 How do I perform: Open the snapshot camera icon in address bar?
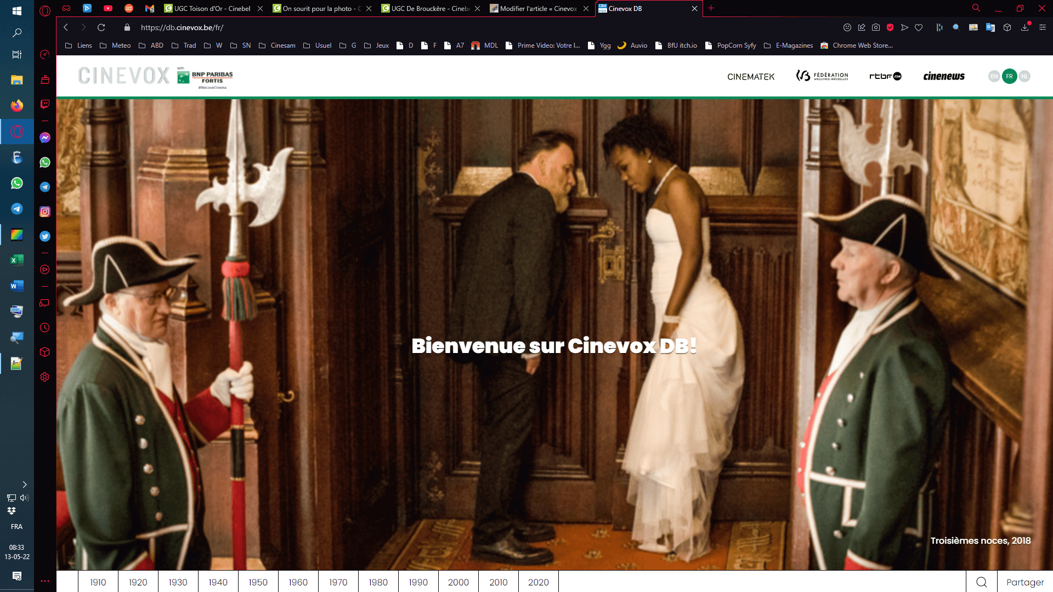[876, 27]
